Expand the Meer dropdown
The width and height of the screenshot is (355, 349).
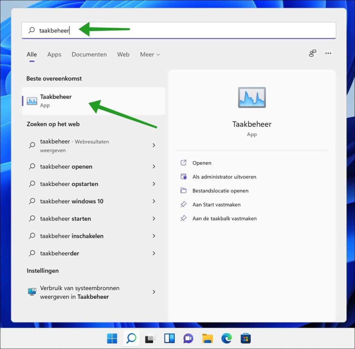click(x=150, y=54)
